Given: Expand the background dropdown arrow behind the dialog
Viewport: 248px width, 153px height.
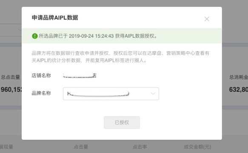Looking at the screenshot, I should [x=20, y=30].
